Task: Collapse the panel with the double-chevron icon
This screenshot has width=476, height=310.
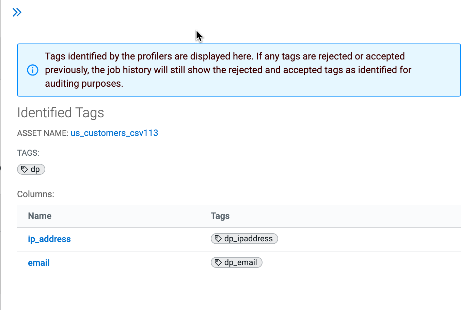Action: (17, 13)
